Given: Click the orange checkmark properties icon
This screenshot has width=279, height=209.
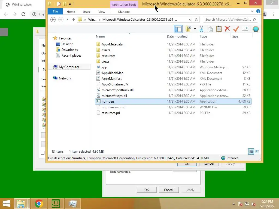Looking at the screenshot, I should click(x=236, y=29).
